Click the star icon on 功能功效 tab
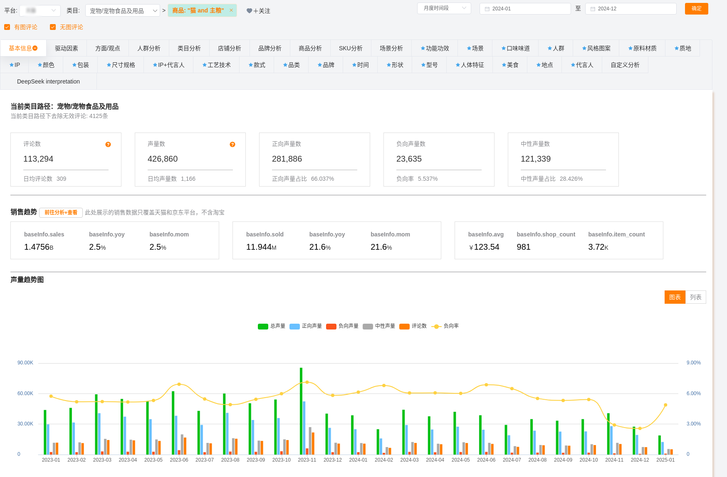The image size is (727, 477). (x=423, y=49)
